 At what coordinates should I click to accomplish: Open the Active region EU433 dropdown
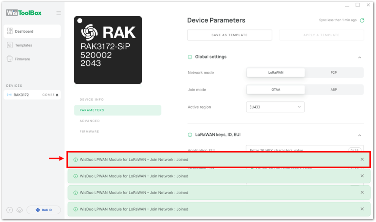pyautogui.click(x=275, y=107)
